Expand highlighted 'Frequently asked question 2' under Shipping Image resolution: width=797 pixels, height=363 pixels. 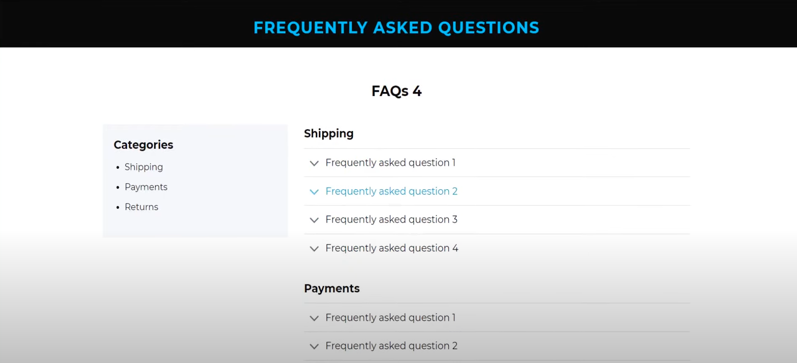tap(391, 191)
